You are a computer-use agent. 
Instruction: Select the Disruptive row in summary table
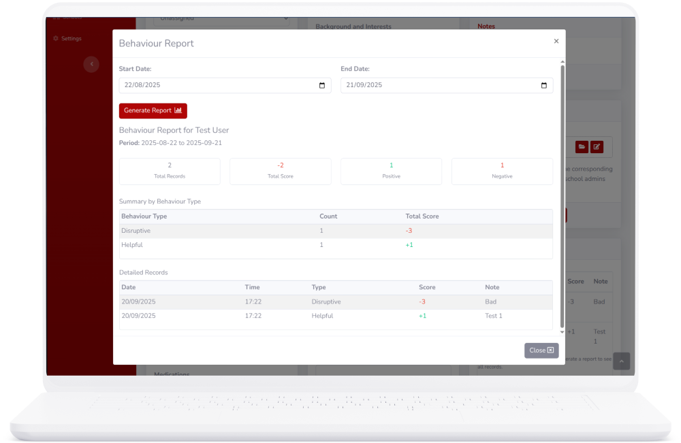pyautogui.click(x=335, y=231)
